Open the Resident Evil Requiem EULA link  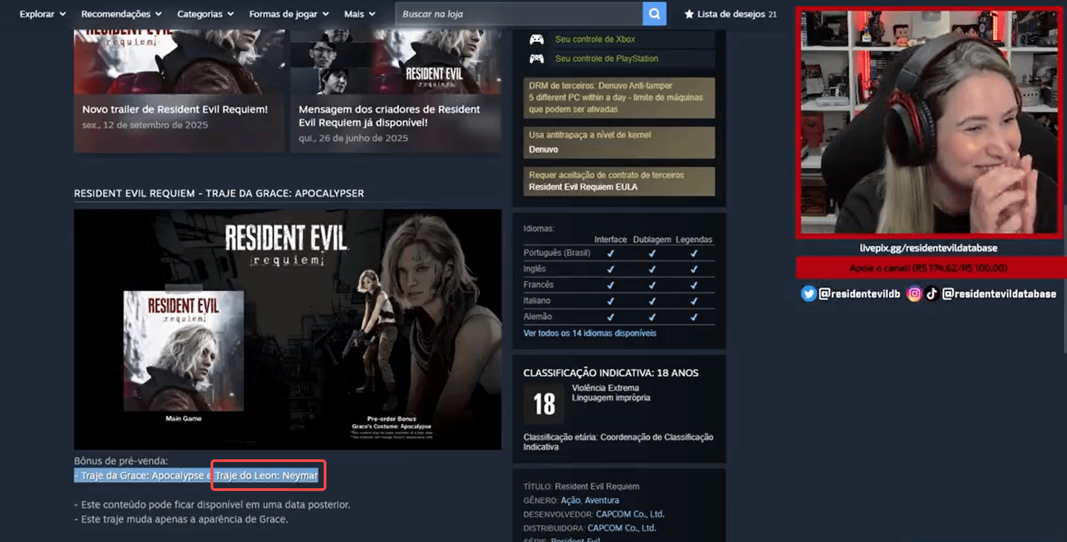click(583, 187)
